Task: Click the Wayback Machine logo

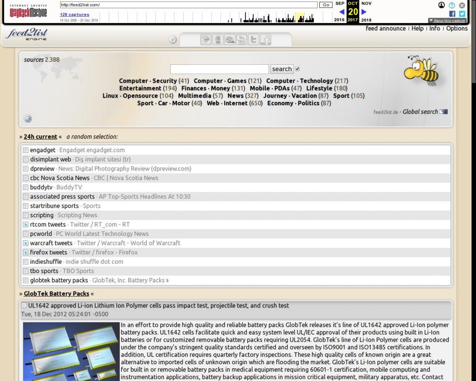Action: pos(28,11)
